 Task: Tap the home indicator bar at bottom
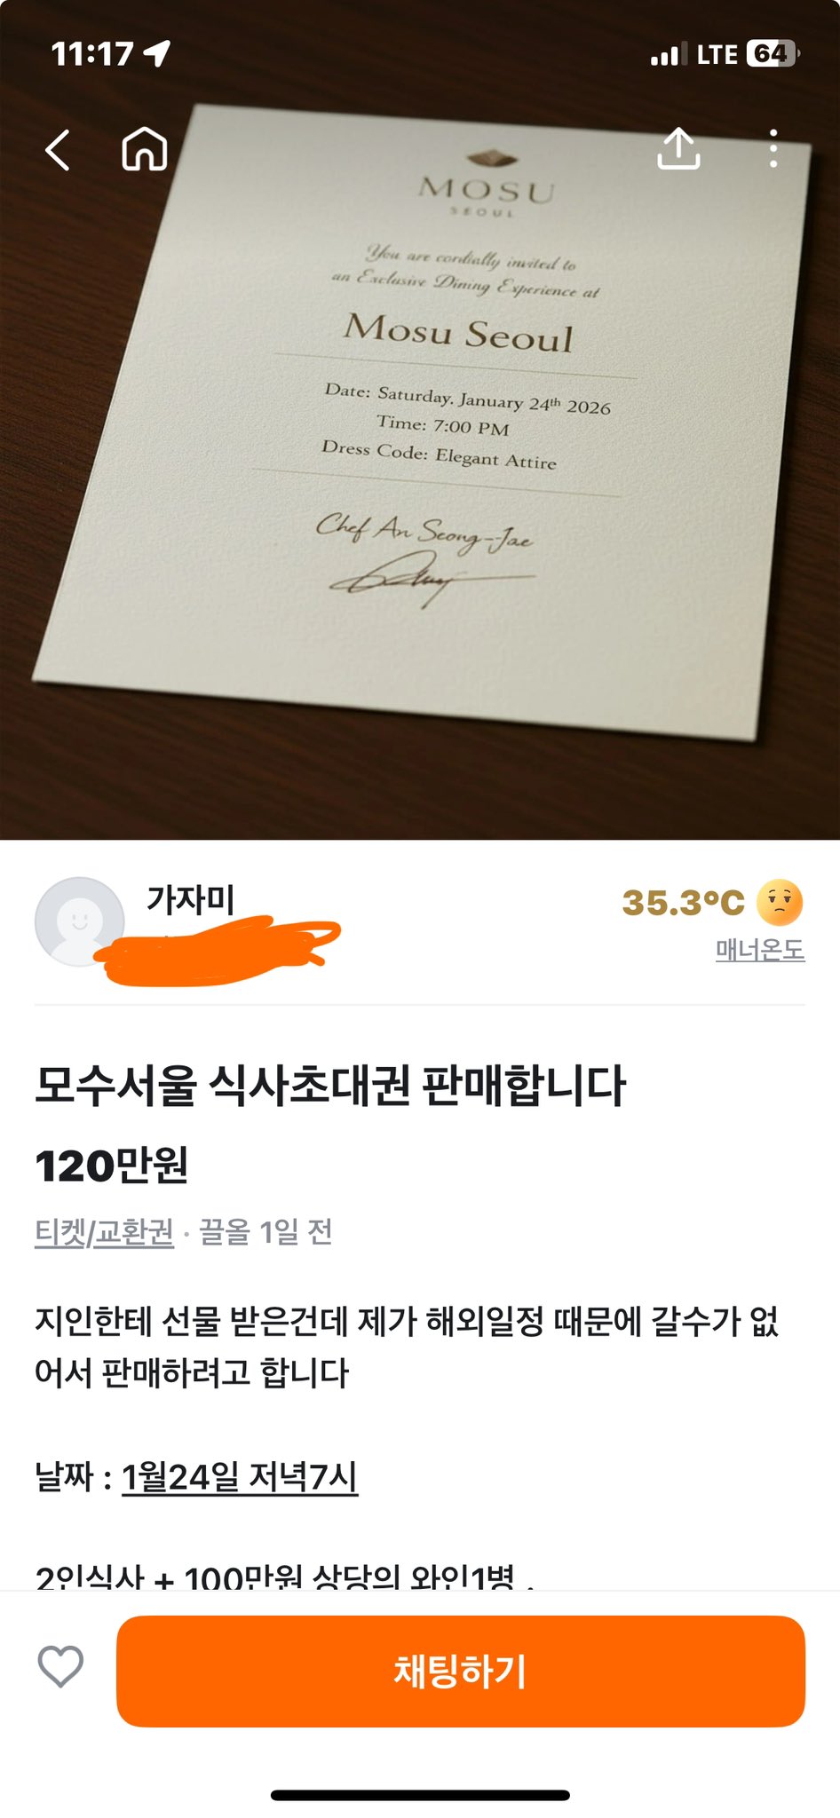coord(420,1795)
